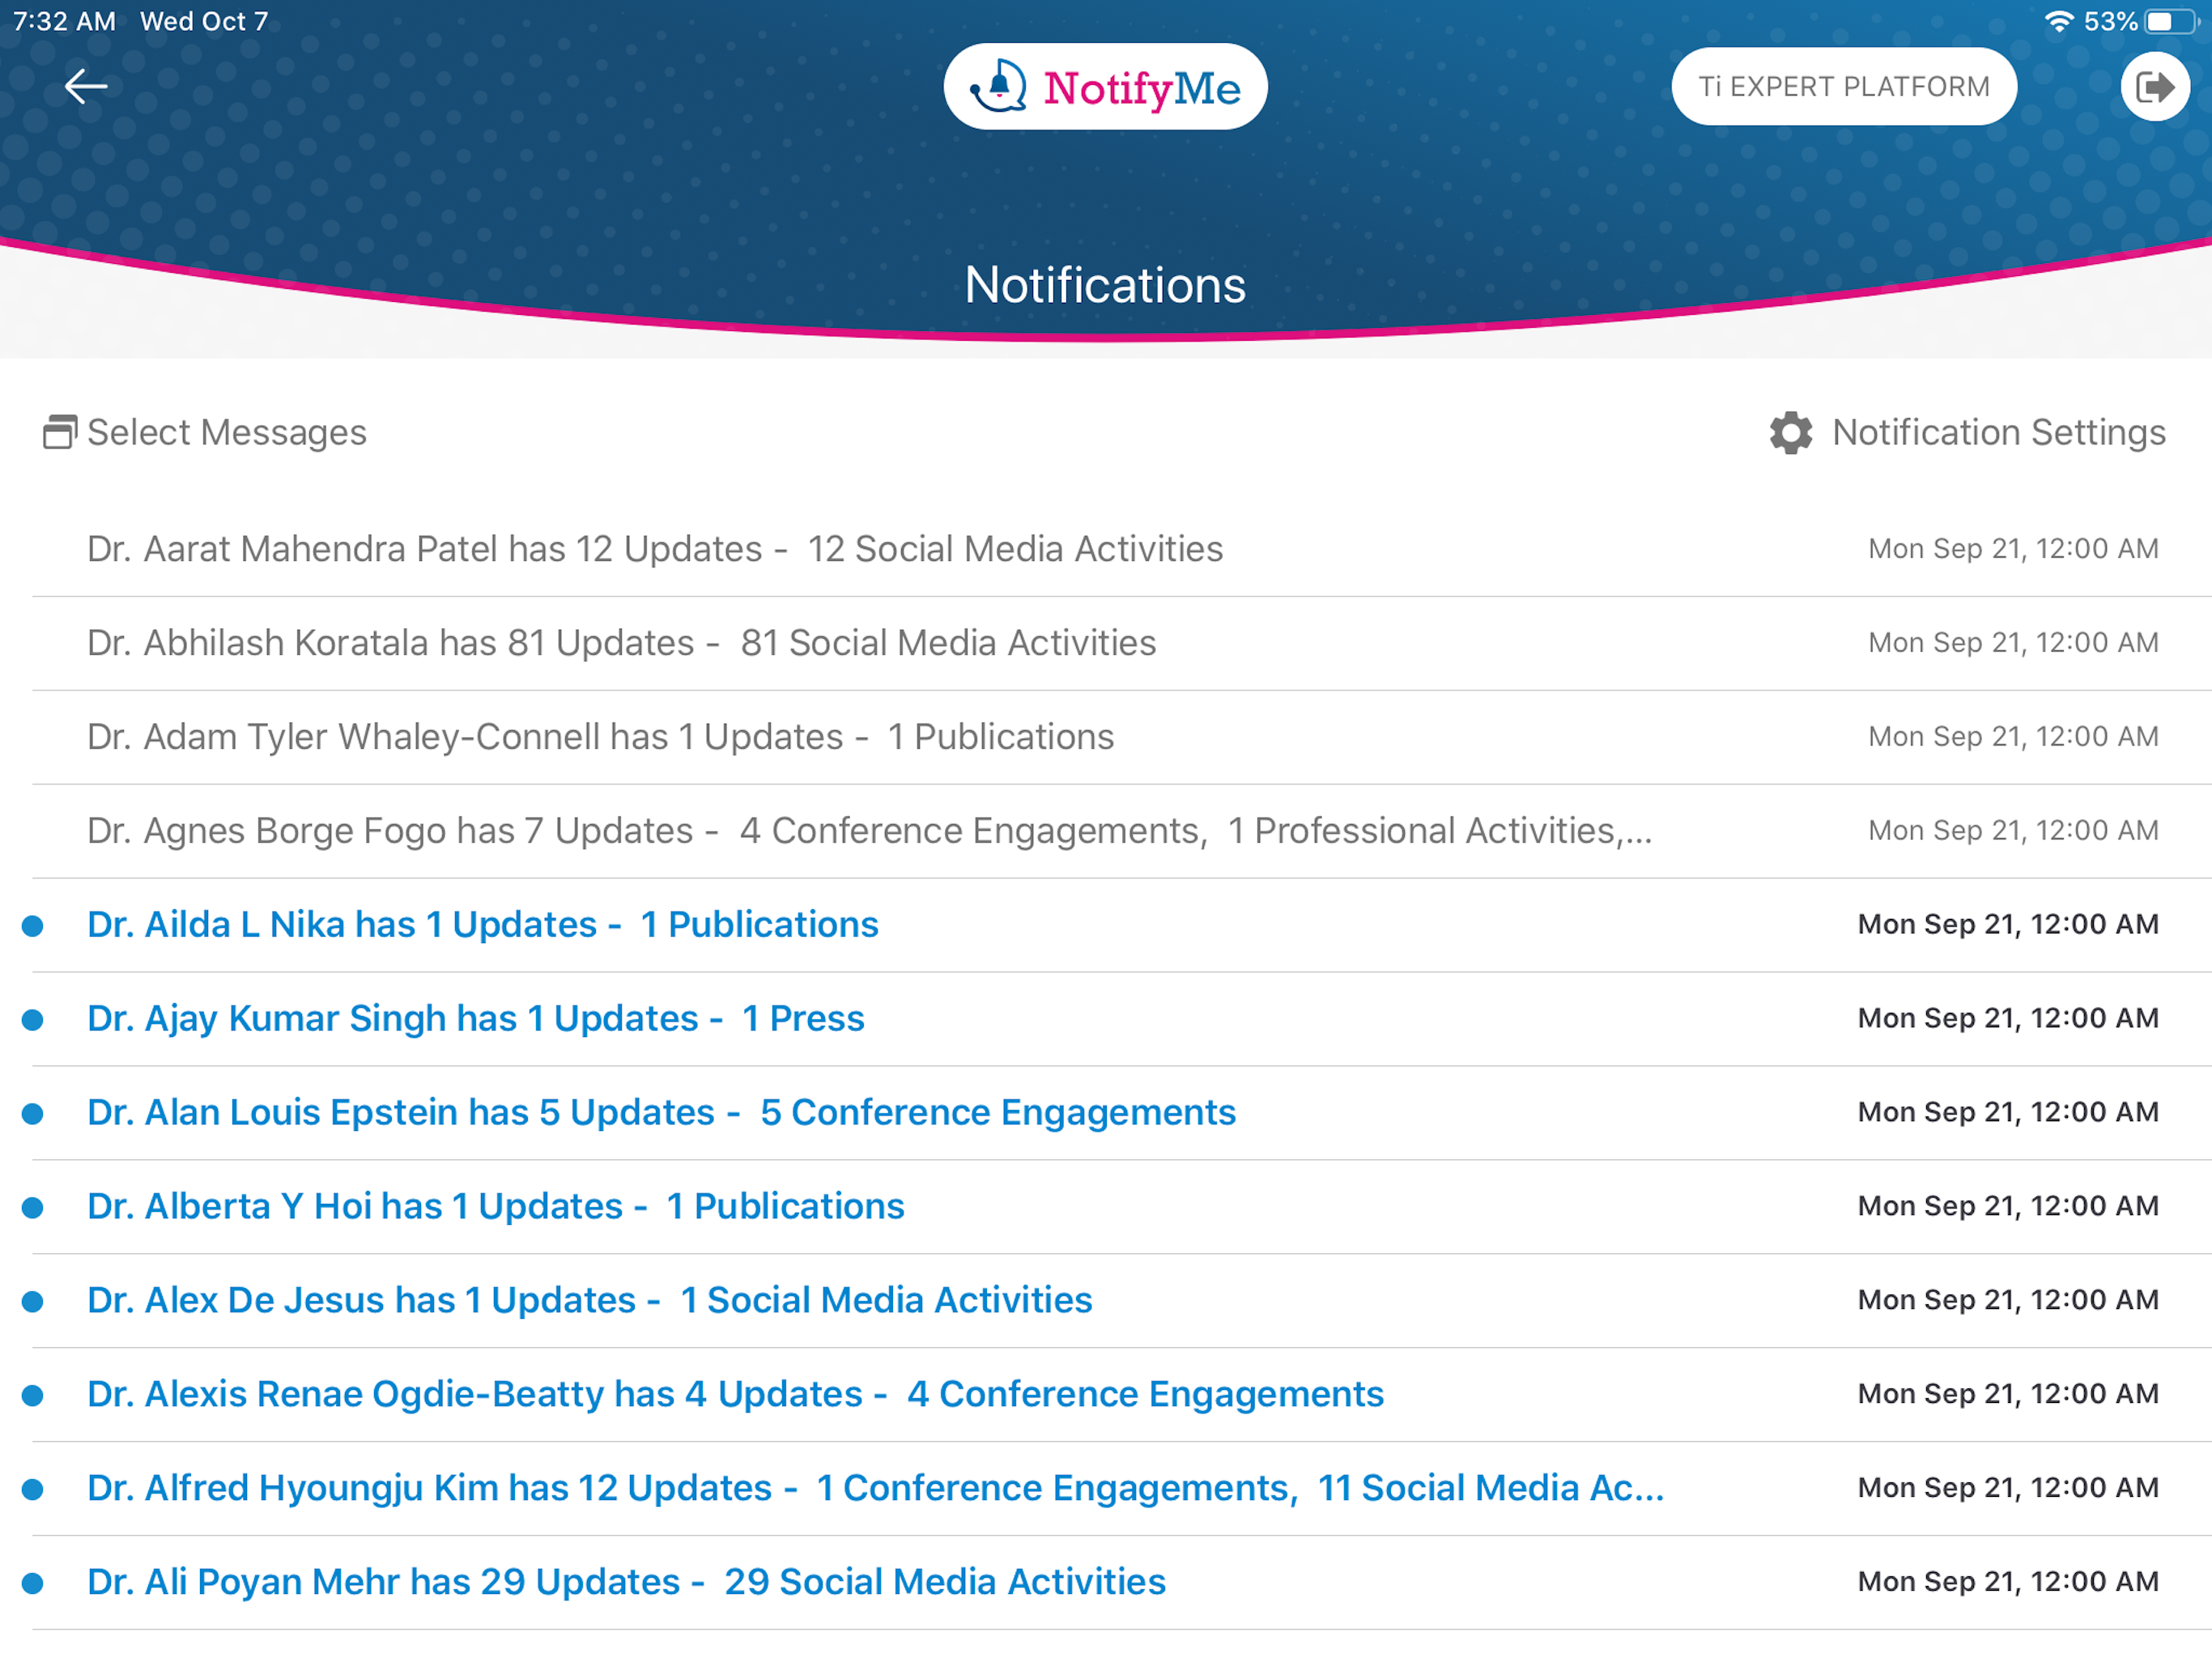Click timestamp on Dr. Aarat Mahendra Patel row
This screenshot has height=1658, width=2212.
pos(2013,549)
